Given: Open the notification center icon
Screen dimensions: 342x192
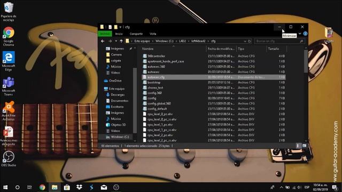Looking at the screenshot, I should (335, 187).
